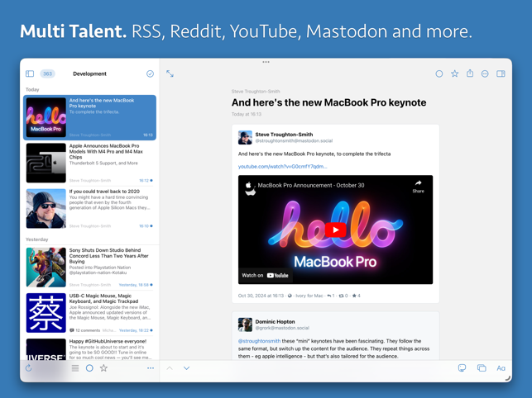The width and height of the screenshot is (532, 398).
Task: Select 'And here's the new MacBook Pro keynote' item
Action: point(89,117)
